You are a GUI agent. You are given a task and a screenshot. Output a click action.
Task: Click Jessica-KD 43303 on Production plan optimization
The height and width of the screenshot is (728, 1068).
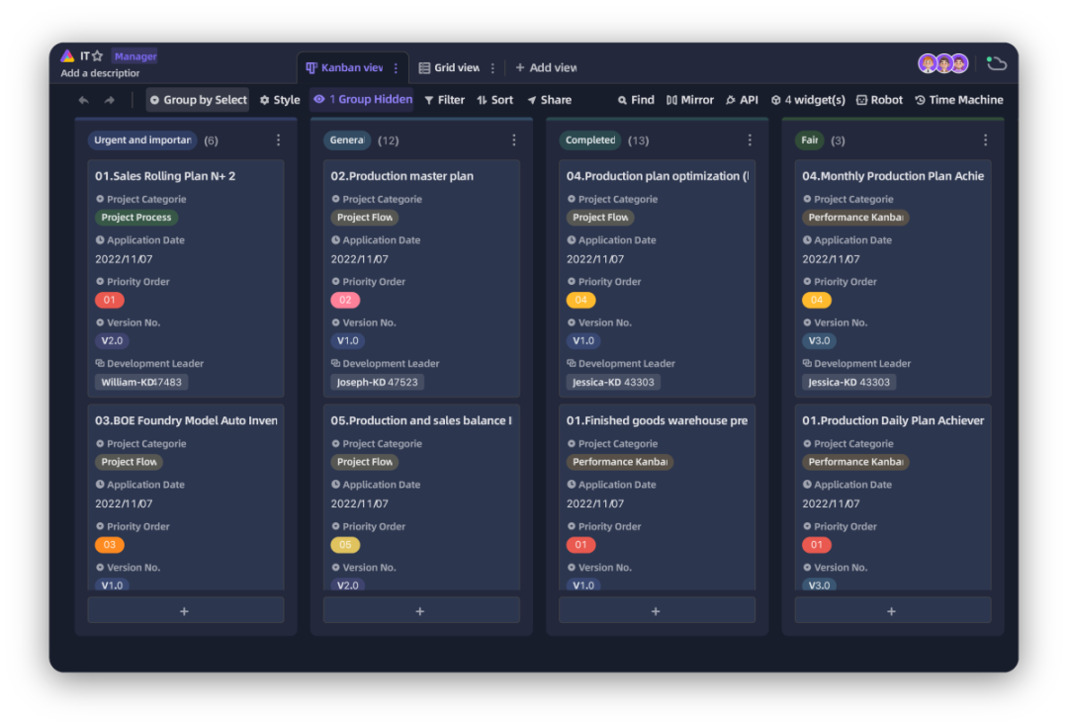coord(613,382)
